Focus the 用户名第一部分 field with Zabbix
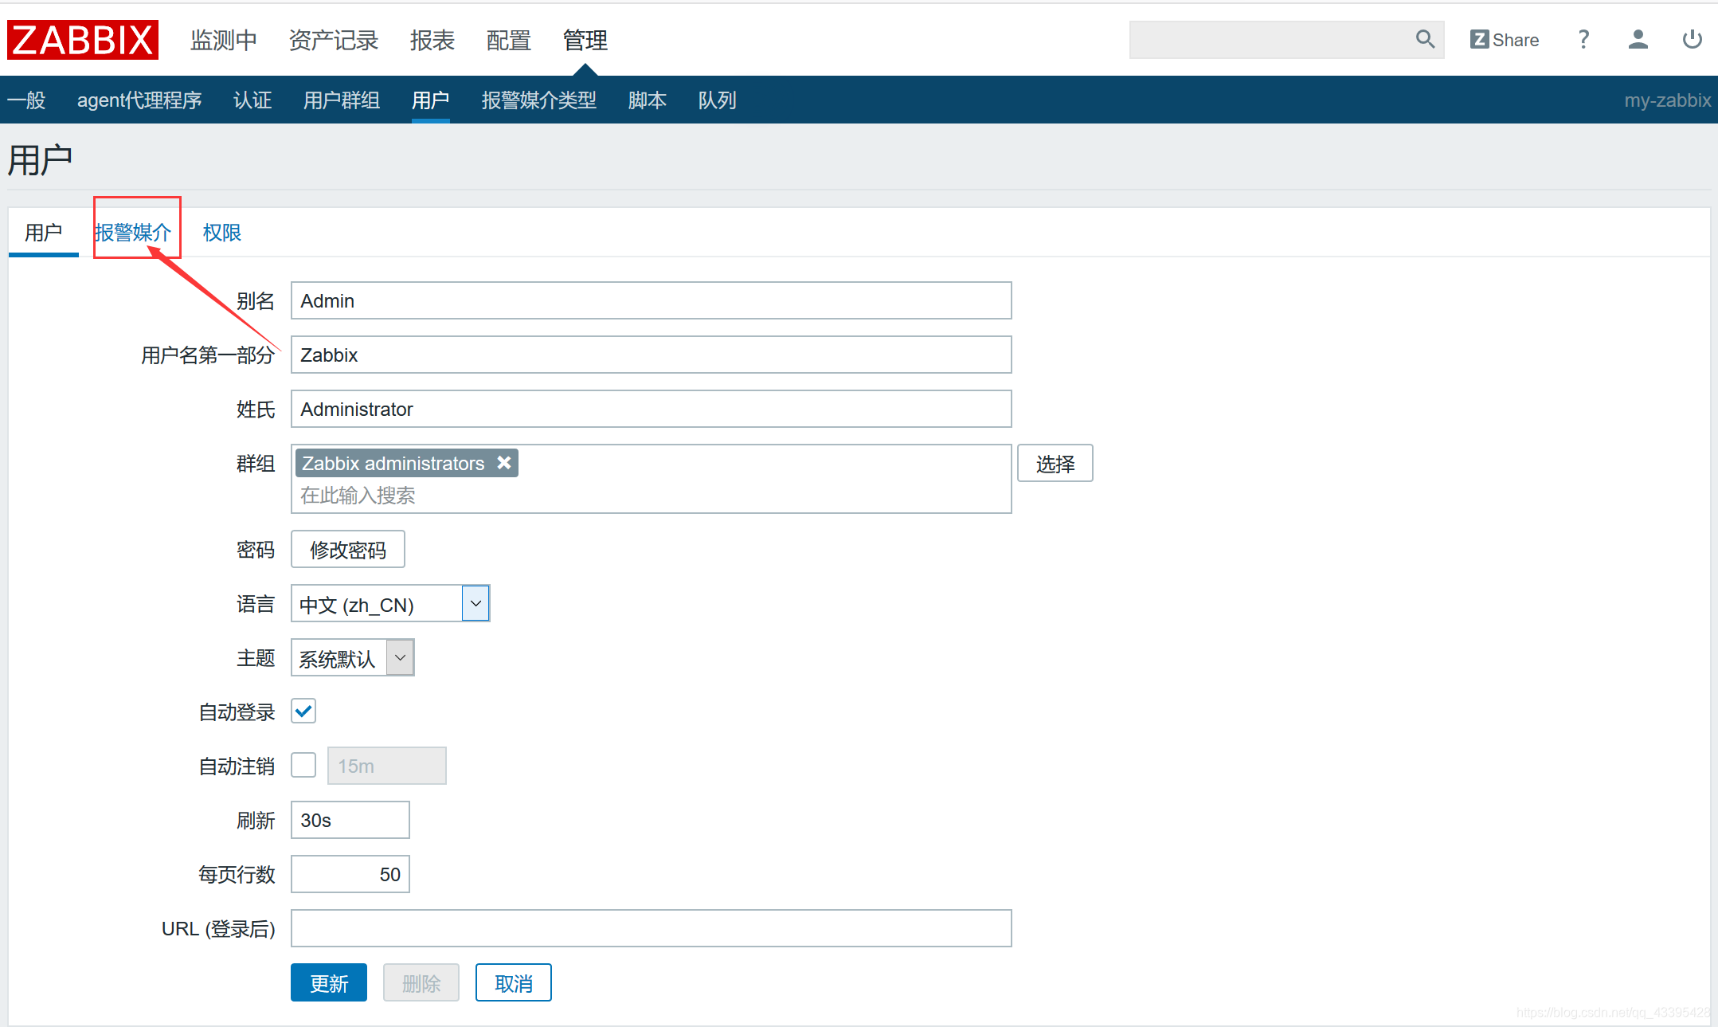This screenshot has width=1718, height=1027. [x=652, y=355]
